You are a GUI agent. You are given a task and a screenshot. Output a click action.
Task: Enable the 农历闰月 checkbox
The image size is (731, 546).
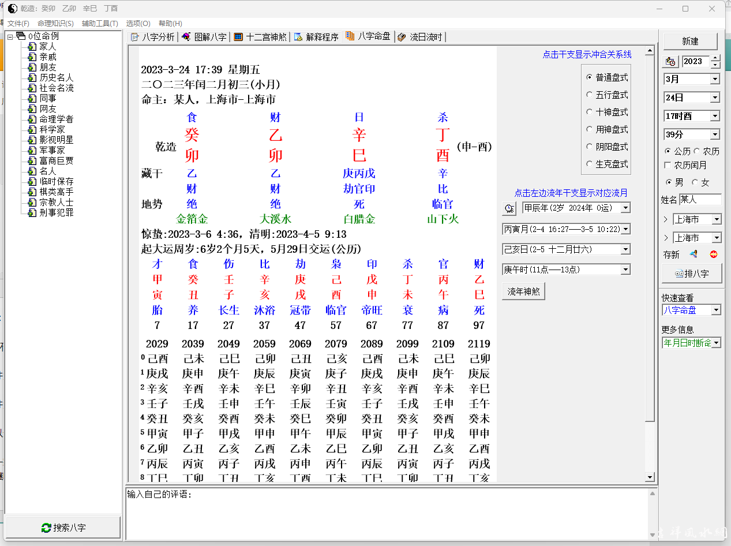pyautogui.click(x=668, y=165)
